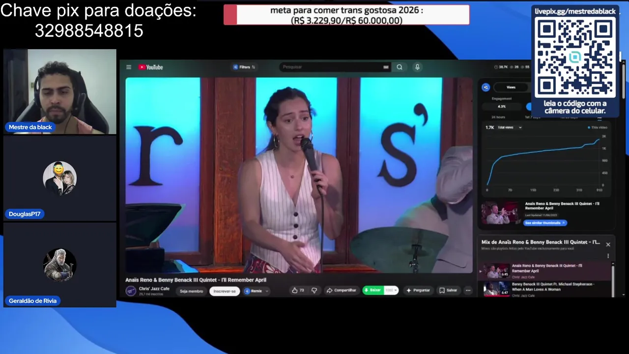
Task: Click the magnifying glass search button
Action: point(400,67)
